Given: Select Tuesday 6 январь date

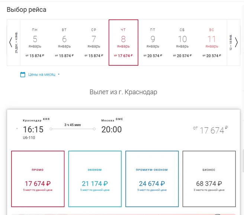Looking at the screenshot, I should 64,42.
